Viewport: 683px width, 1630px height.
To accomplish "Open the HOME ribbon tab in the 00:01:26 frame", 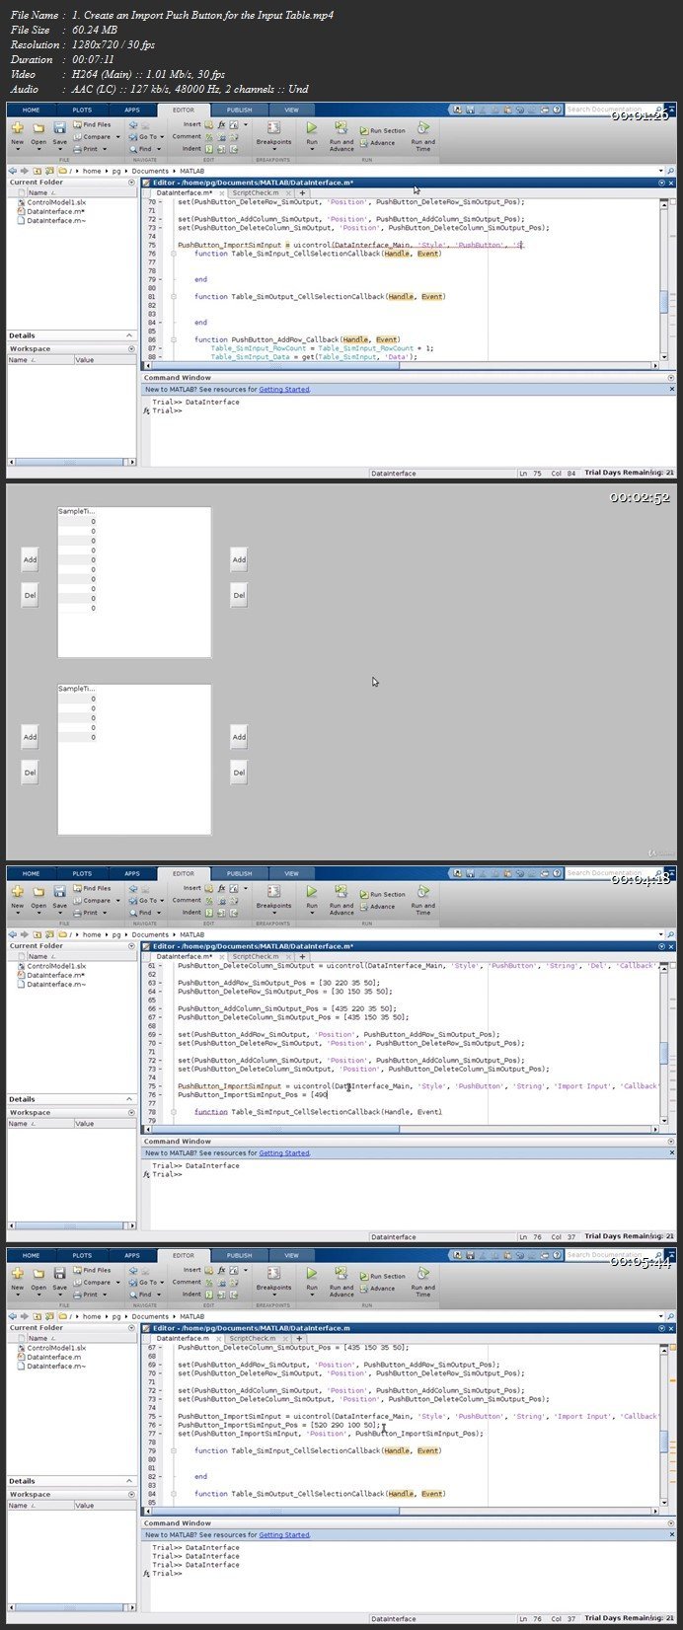I will 32,110.
